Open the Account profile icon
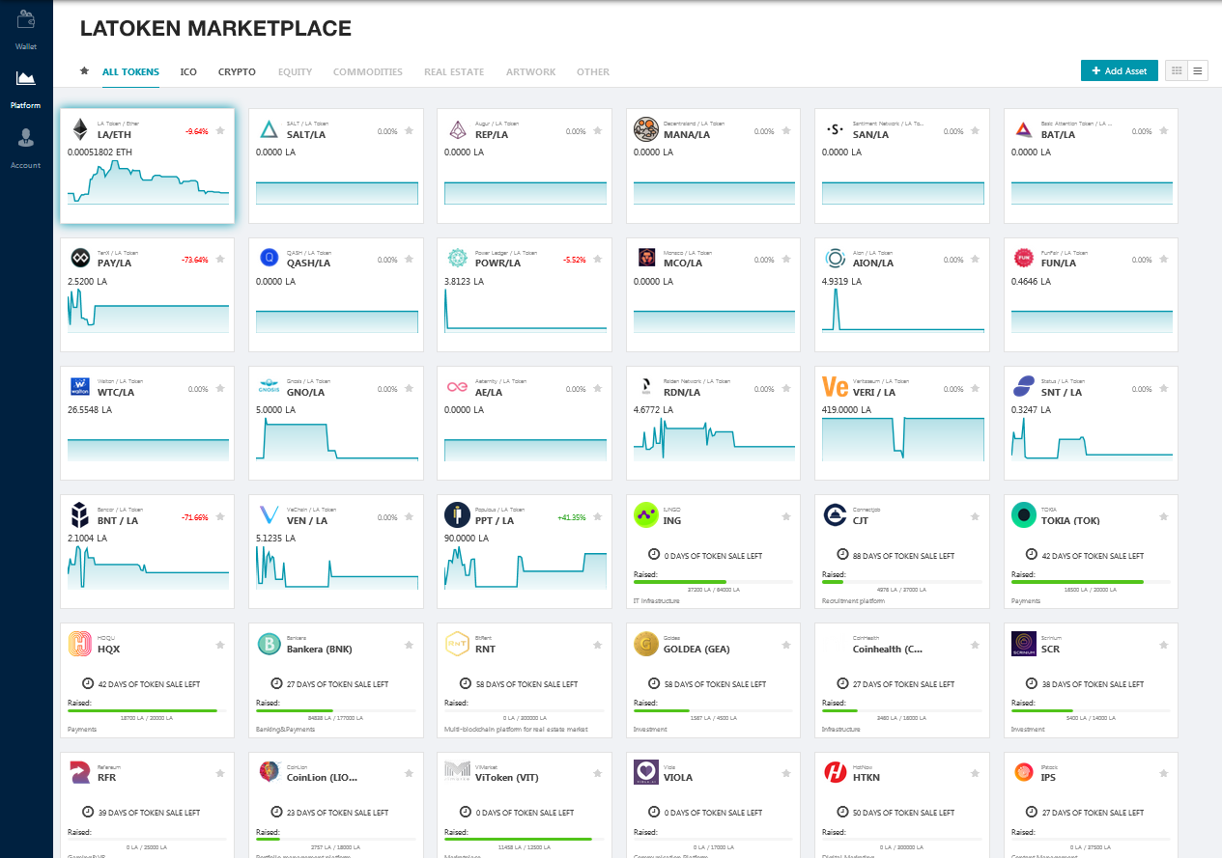Image resolution: width=1222 pixels, height=858 pixels. (x=26, y=139)
